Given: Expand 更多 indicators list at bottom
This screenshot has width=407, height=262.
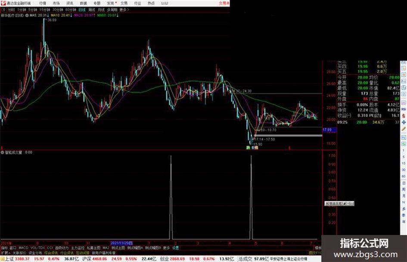Looking at the screenshot, I should [166, 248].
